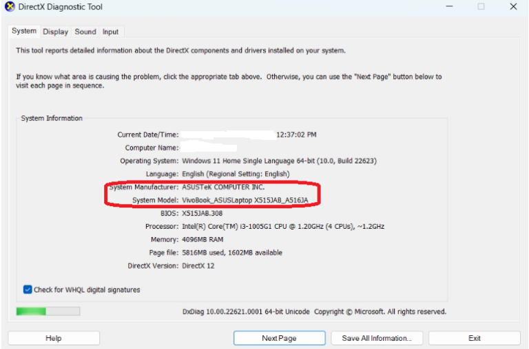Screen dimensions: 529x349
Task: Toggle Check for WHQL digital signatures checkbox
Action: tap(28, 289)
